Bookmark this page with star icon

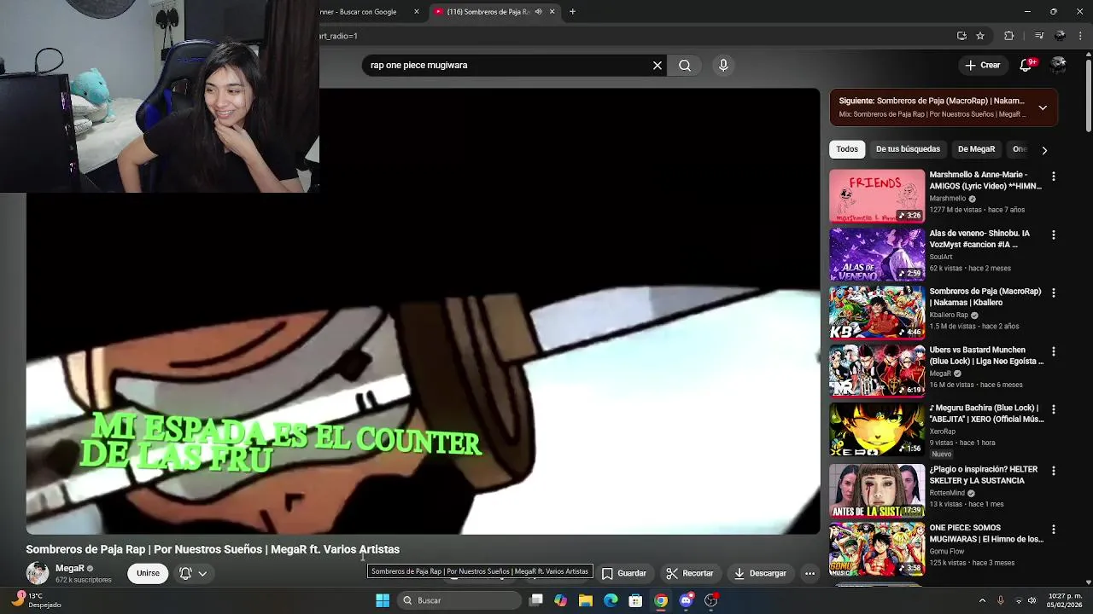[980, 36]
